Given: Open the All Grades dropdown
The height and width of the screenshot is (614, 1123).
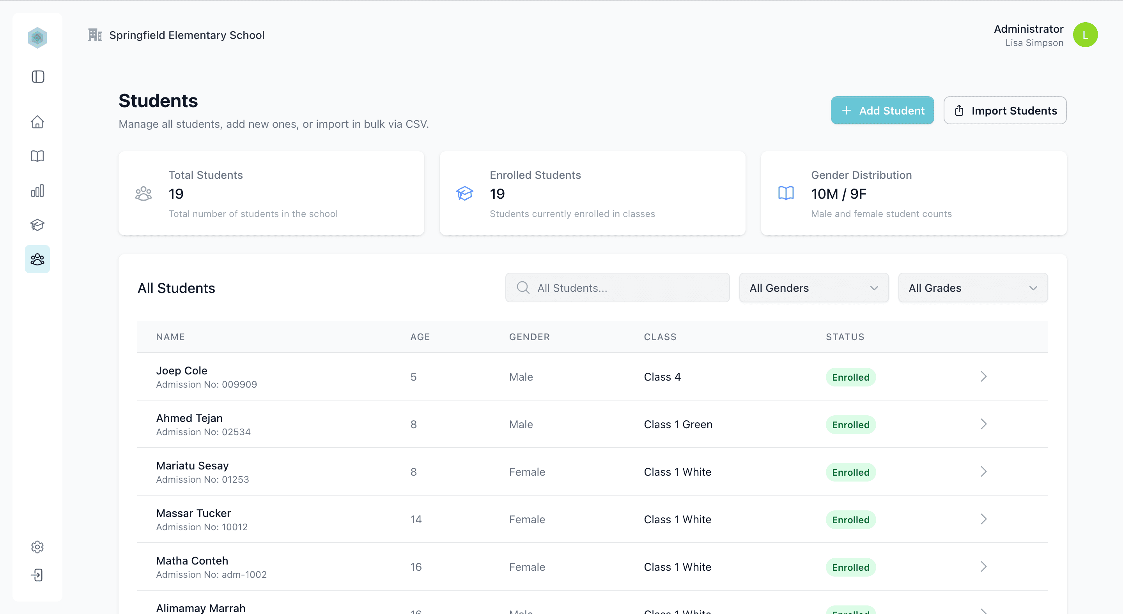Looking at the screenshot, I should pyautogui.click(x=972, y=288).
